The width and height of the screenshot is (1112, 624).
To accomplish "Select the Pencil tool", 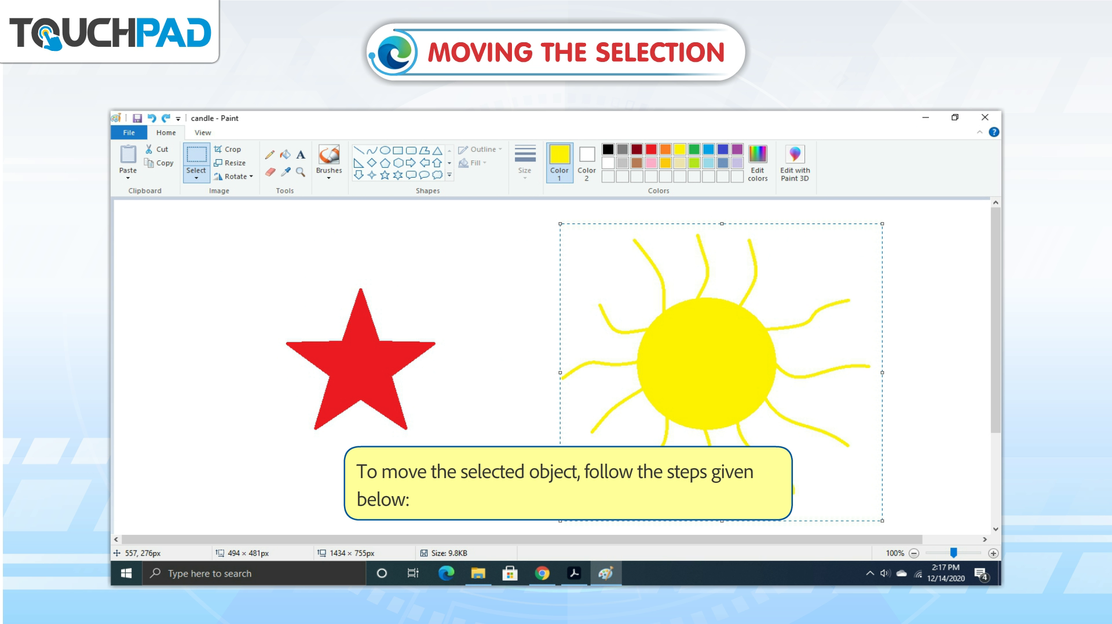I will pos(270,155).
